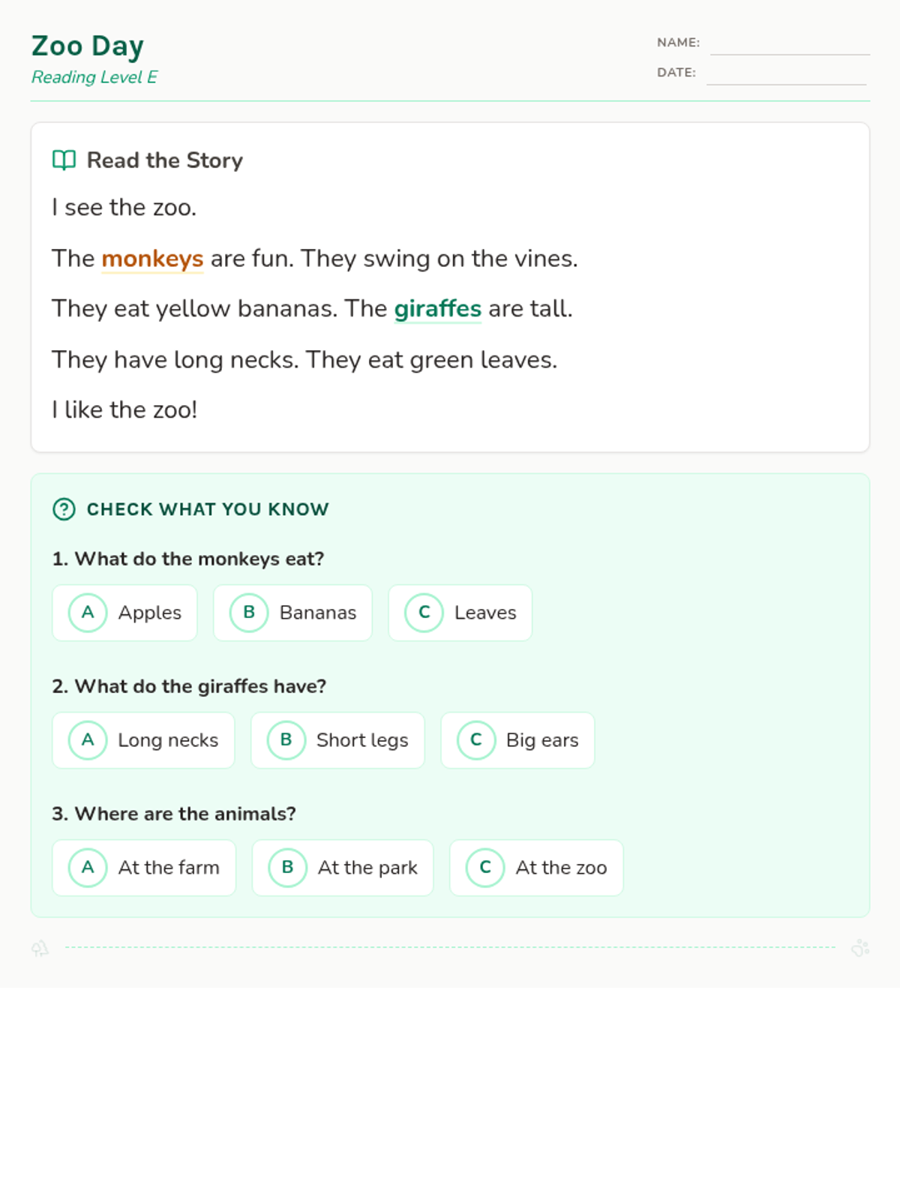Click the Zoo Day title heading

[88, 46]
